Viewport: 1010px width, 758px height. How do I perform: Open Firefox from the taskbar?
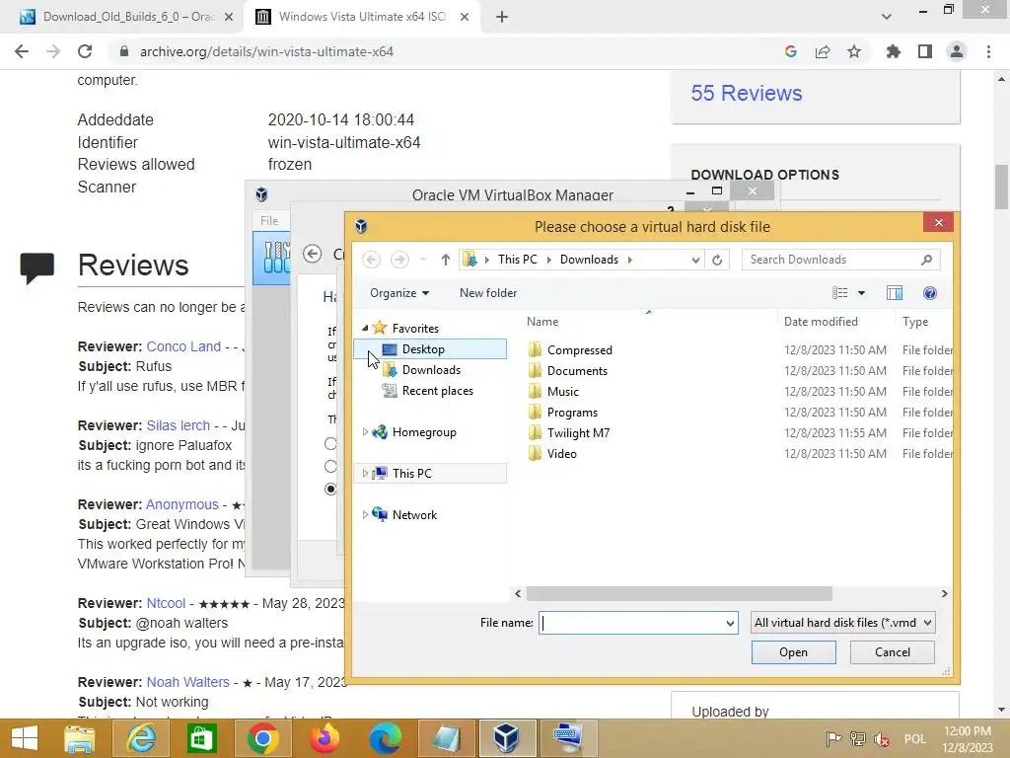click(324, 738)
